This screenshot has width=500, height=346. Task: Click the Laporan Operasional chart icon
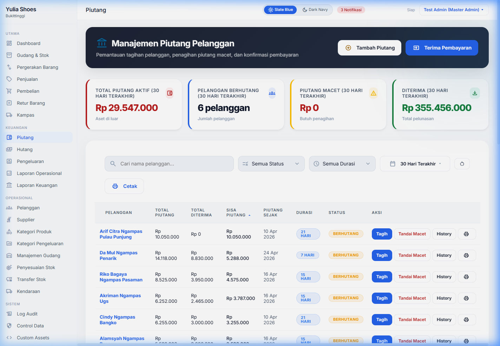tap(9, 173)
